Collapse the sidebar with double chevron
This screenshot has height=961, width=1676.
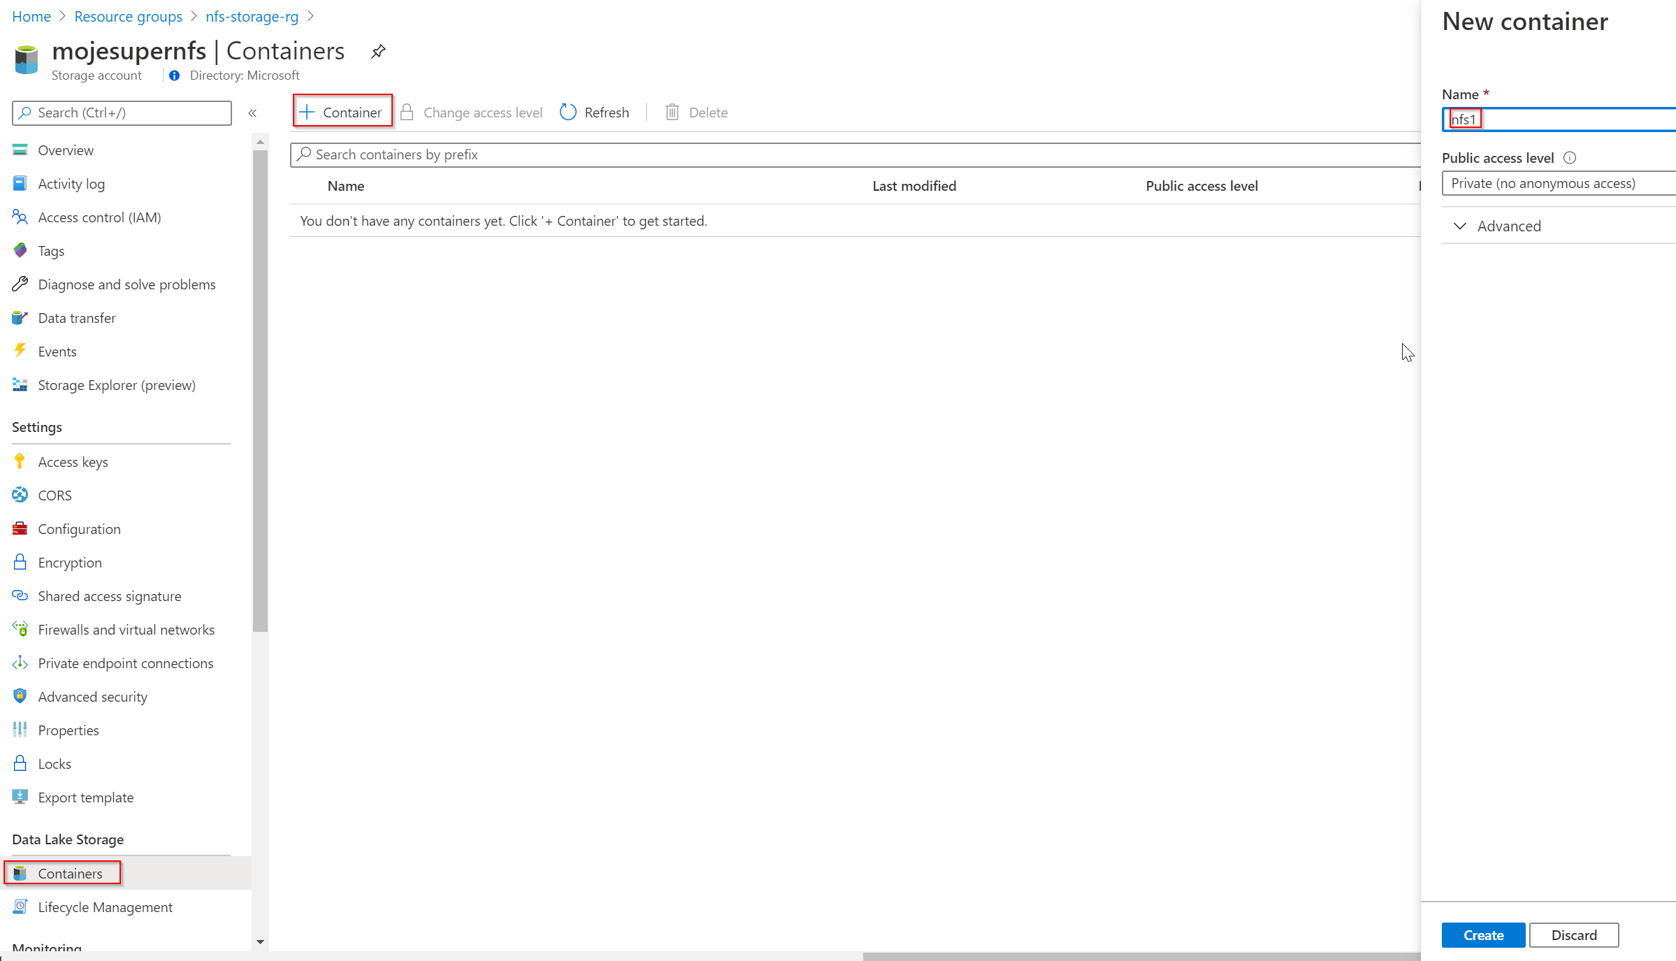pos(252,113)
